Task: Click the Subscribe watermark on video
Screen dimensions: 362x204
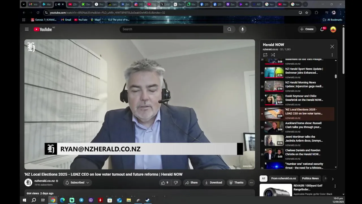Action: 247,166
